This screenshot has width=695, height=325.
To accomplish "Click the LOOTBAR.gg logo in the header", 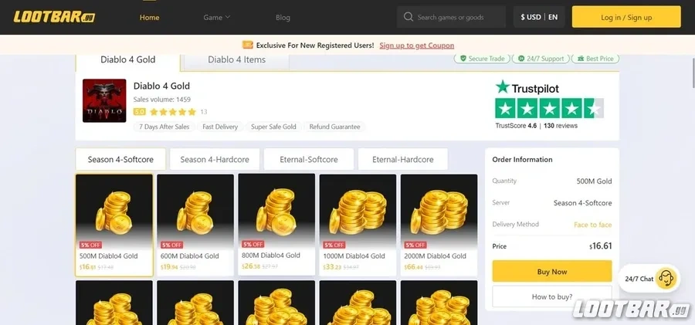I will coord(54,17).
